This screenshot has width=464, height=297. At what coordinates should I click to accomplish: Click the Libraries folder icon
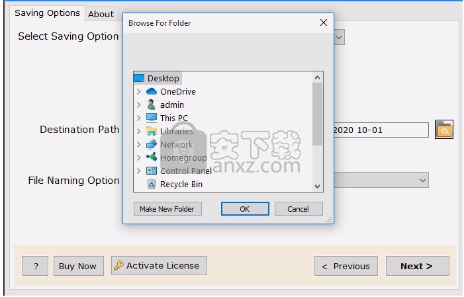click(x=152, y=131)
